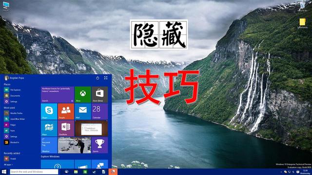Image resolution: width=312 pixels, height=175 pixels.
Task: Open Documents from Places
Action: (12, 96)
